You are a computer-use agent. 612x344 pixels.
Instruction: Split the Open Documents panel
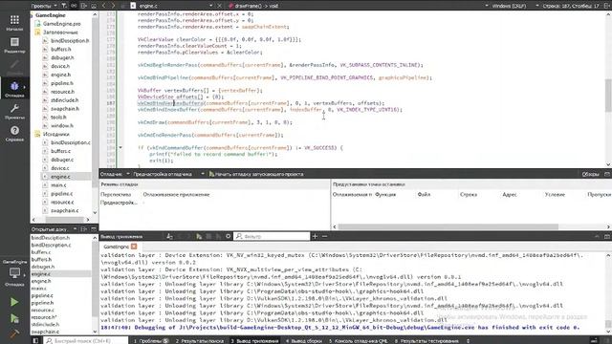pos(84,229)
